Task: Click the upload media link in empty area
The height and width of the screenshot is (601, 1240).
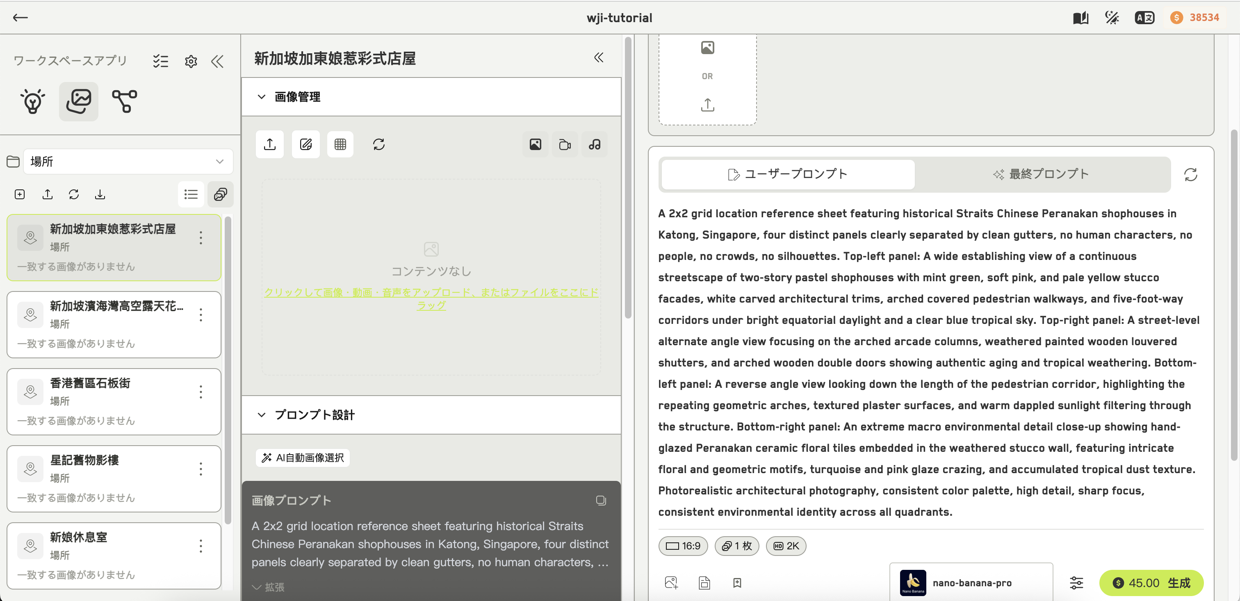Action: [431, 299]
